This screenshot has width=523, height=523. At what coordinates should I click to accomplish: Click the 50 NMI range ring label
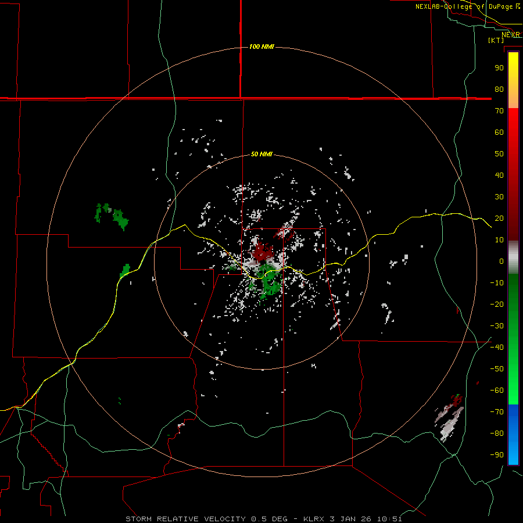261,154
